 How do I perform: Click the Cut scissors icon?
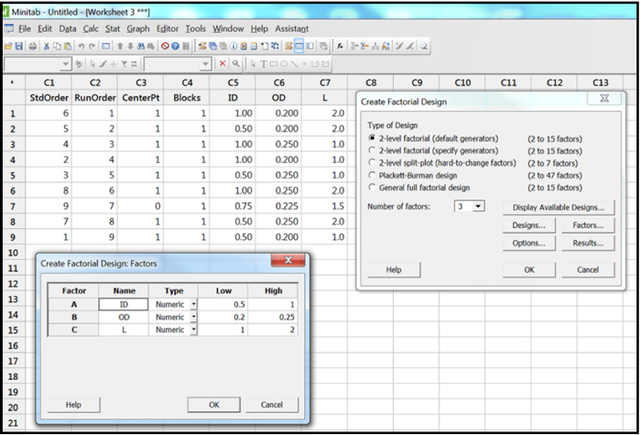(x=46, y=46)
